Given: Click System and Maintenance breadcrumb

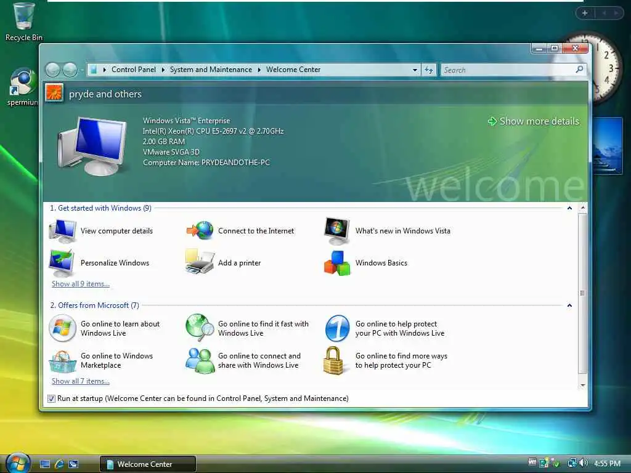Looking at the screenshot, I should click(211, 70).
